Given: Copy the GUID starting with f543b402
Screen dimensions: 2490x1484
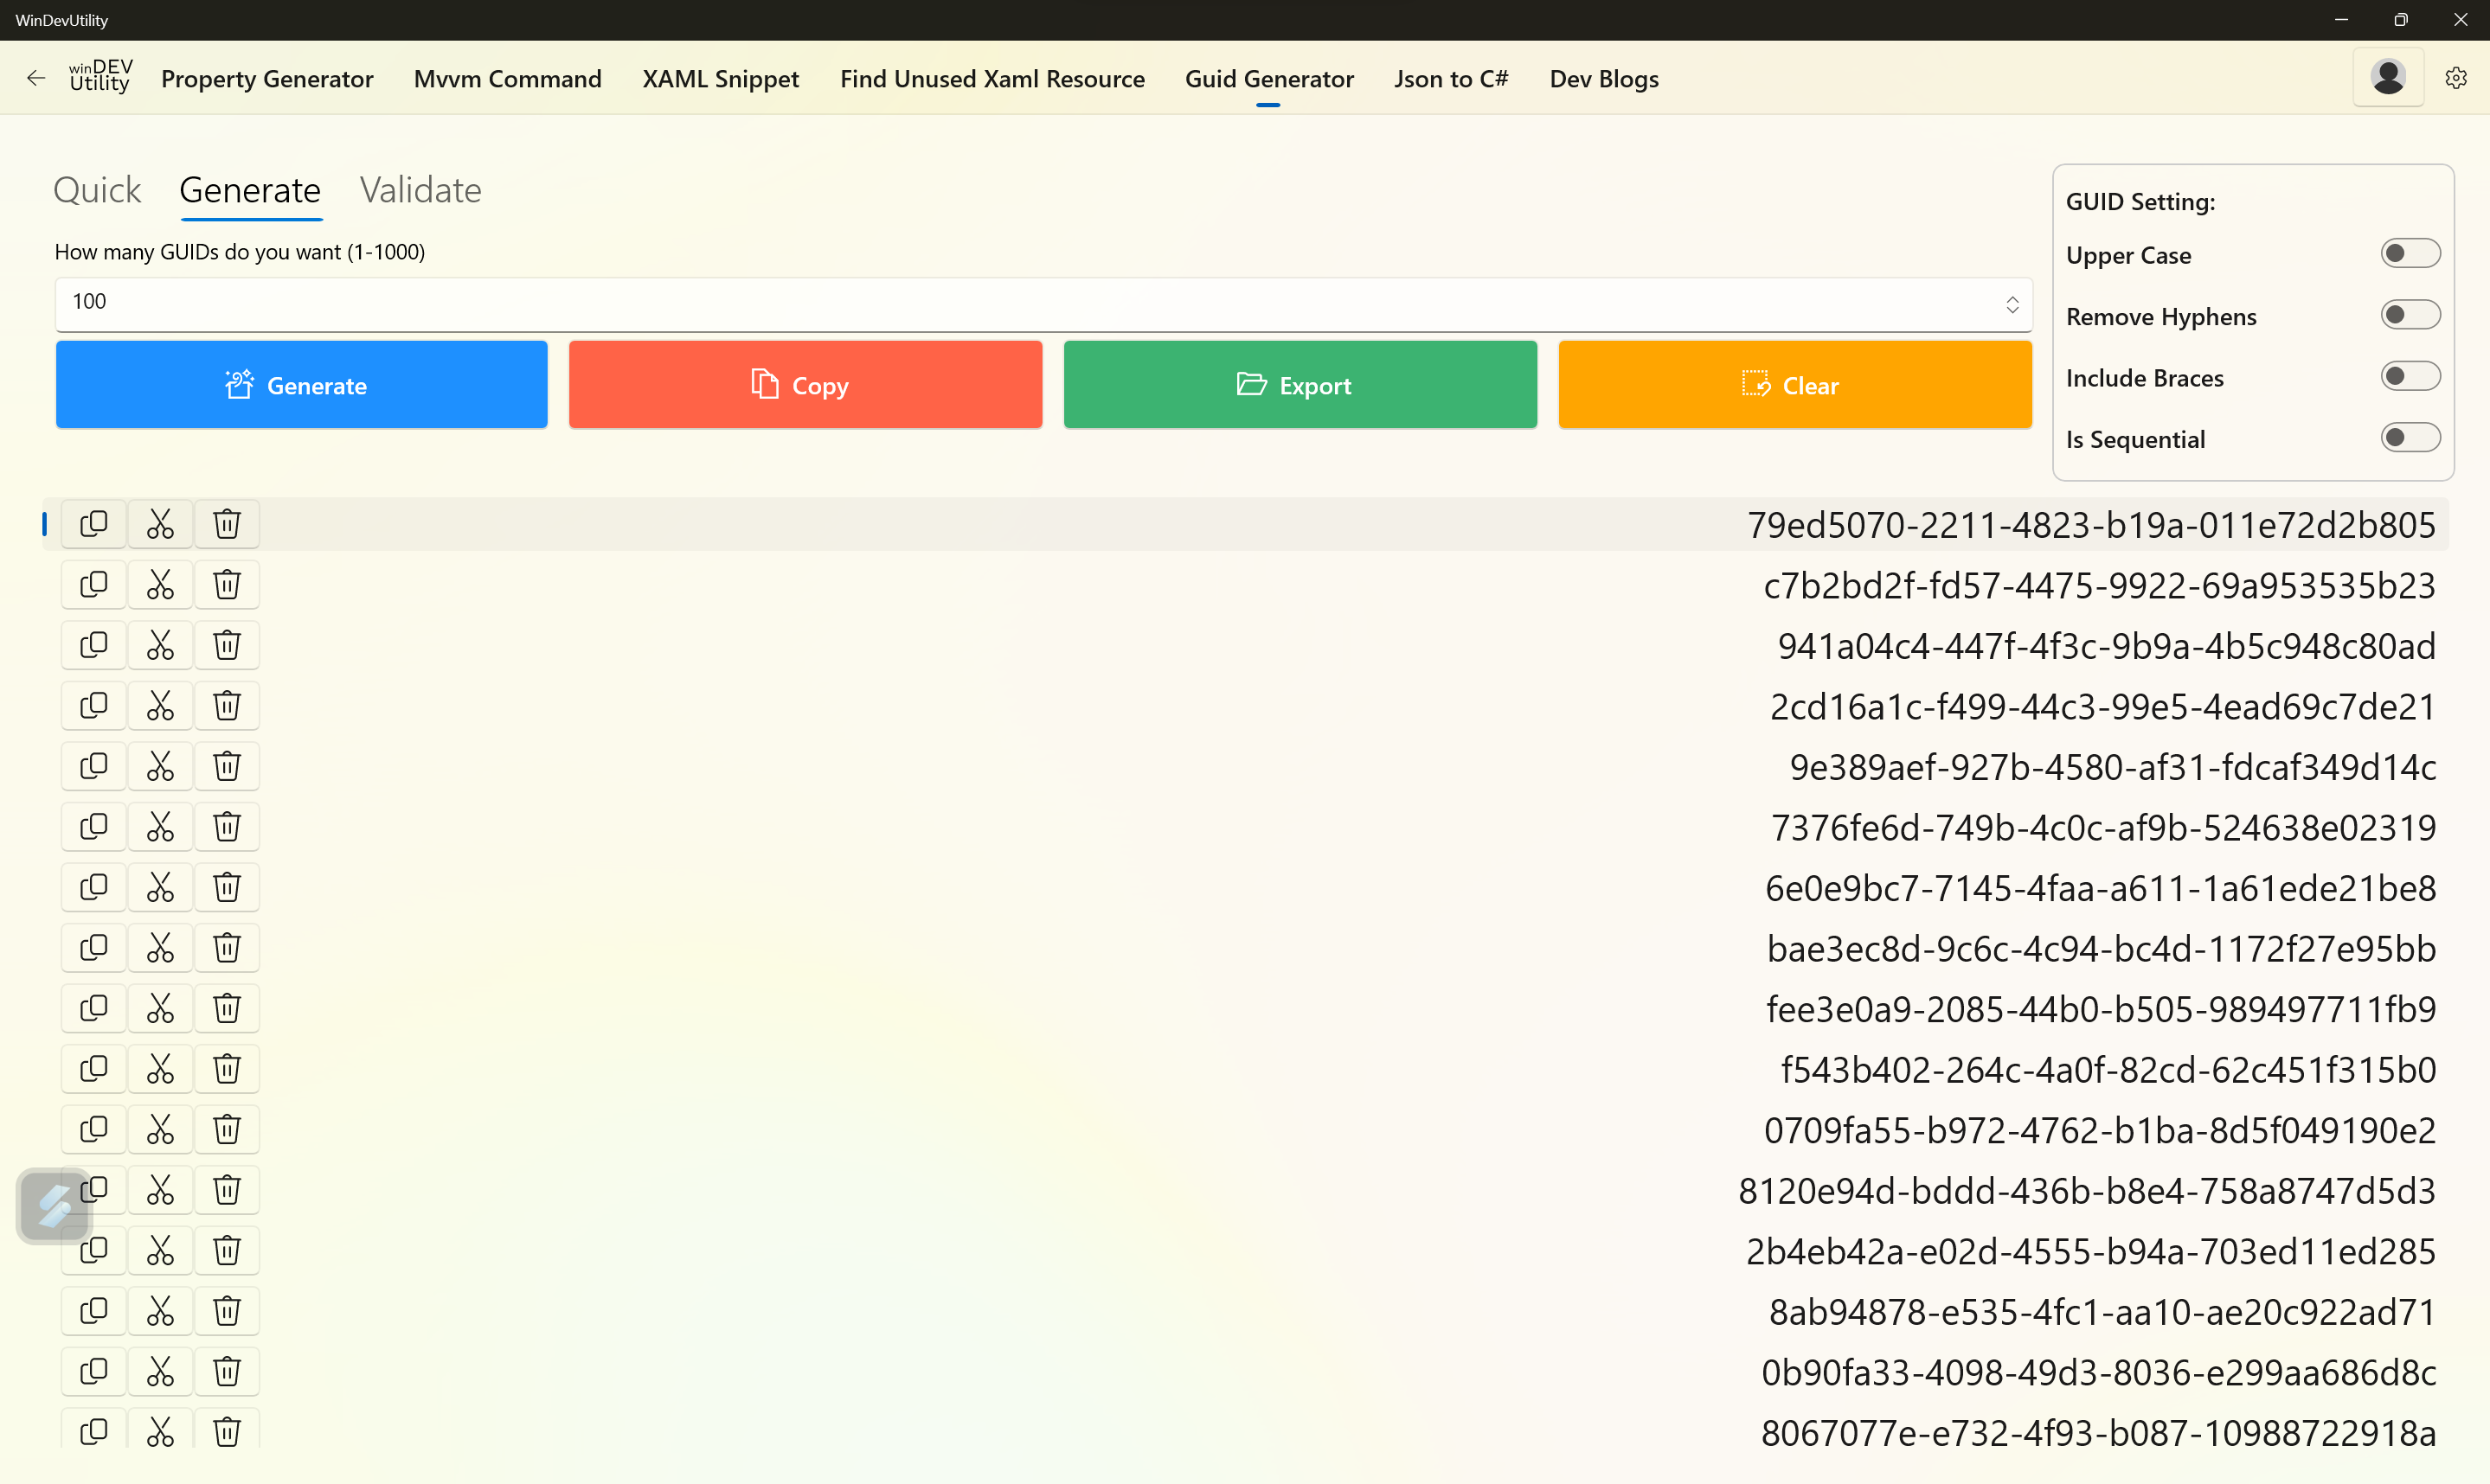Looking at the screenshot, I should pos(94,1069).
